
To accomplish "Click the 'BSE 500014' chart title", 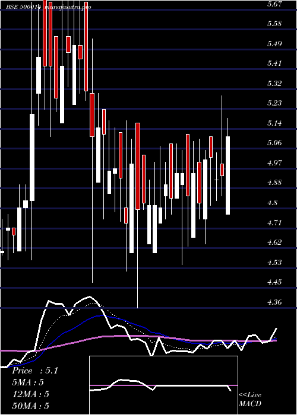I will tap(24, 7).
